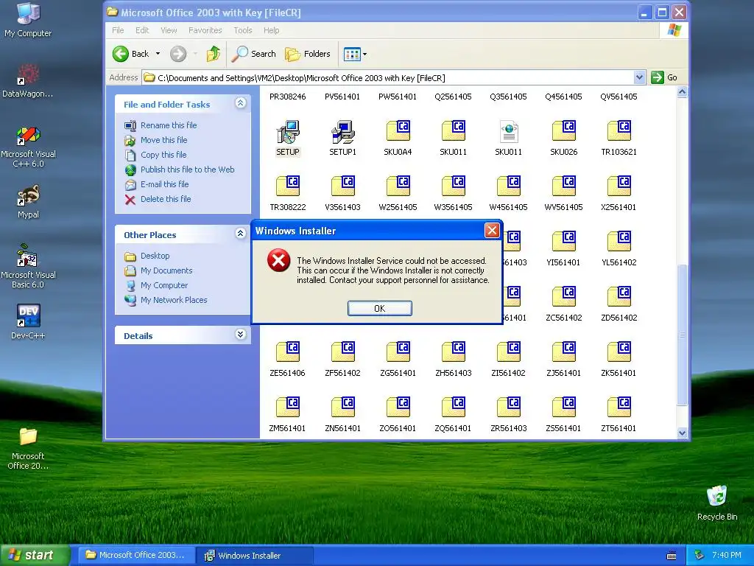Select the ZH561403 file icon

coord(454,353)
